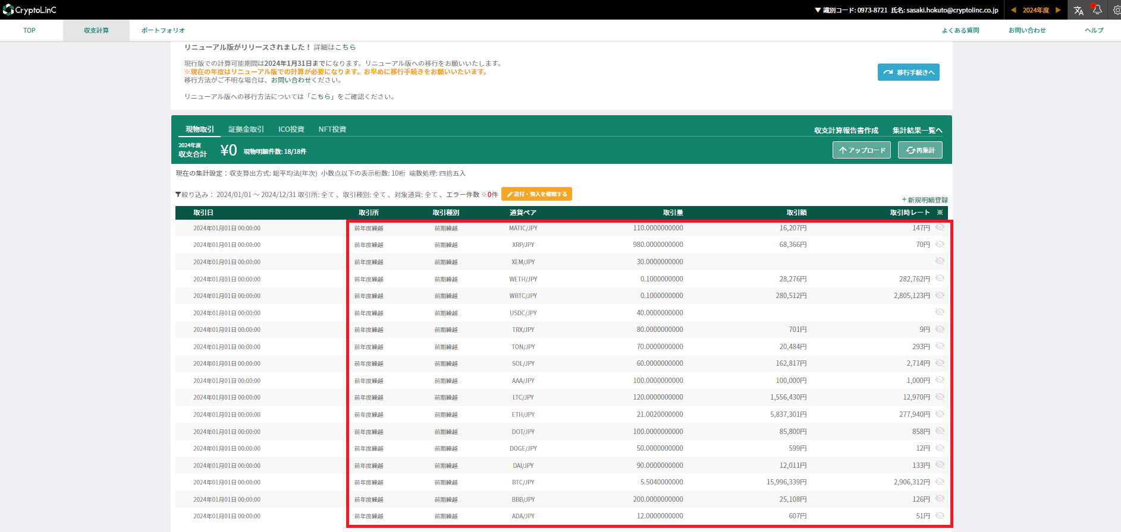
Task: Click the orange 送付・預入を確認する button
Action: click(x=536, y=194)
